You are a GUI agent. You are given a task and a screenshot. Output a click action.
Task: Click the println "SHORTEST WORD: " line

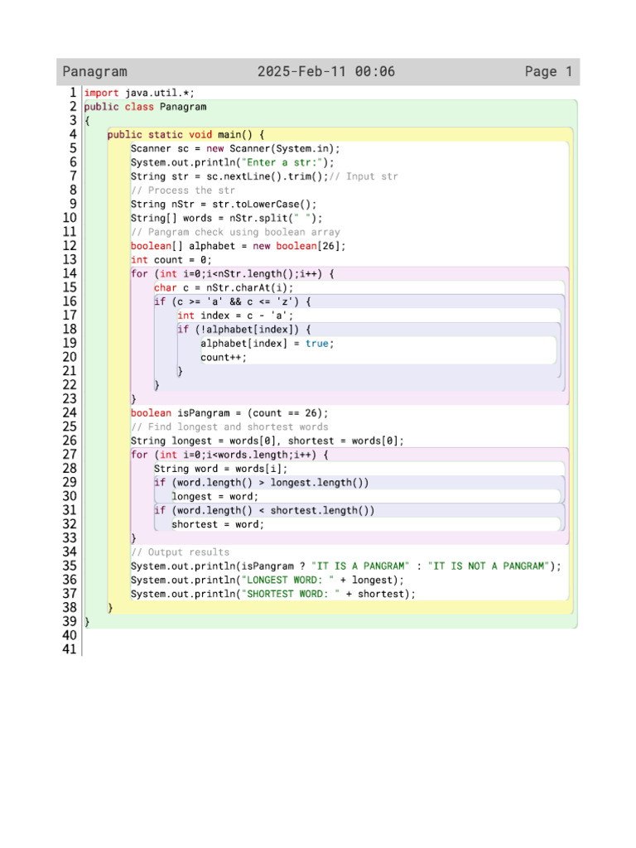pyautogui.click(x=273, y=595)
